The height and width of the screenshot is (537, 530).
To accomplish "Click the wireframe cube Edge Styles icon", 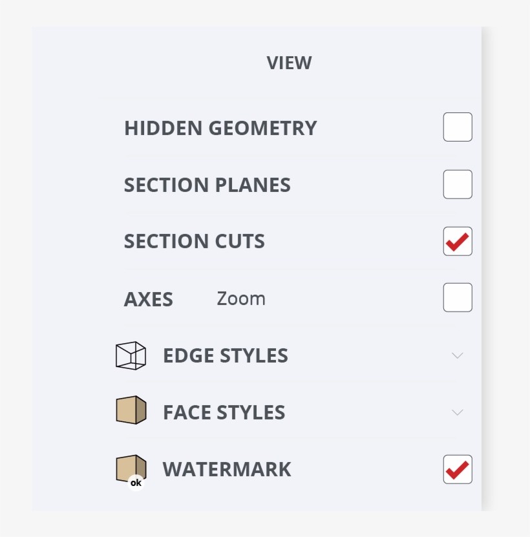I will point(131,355).
